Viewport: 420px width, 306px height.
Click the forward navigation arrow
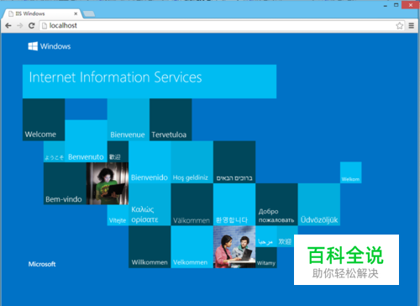click(20, 25)
